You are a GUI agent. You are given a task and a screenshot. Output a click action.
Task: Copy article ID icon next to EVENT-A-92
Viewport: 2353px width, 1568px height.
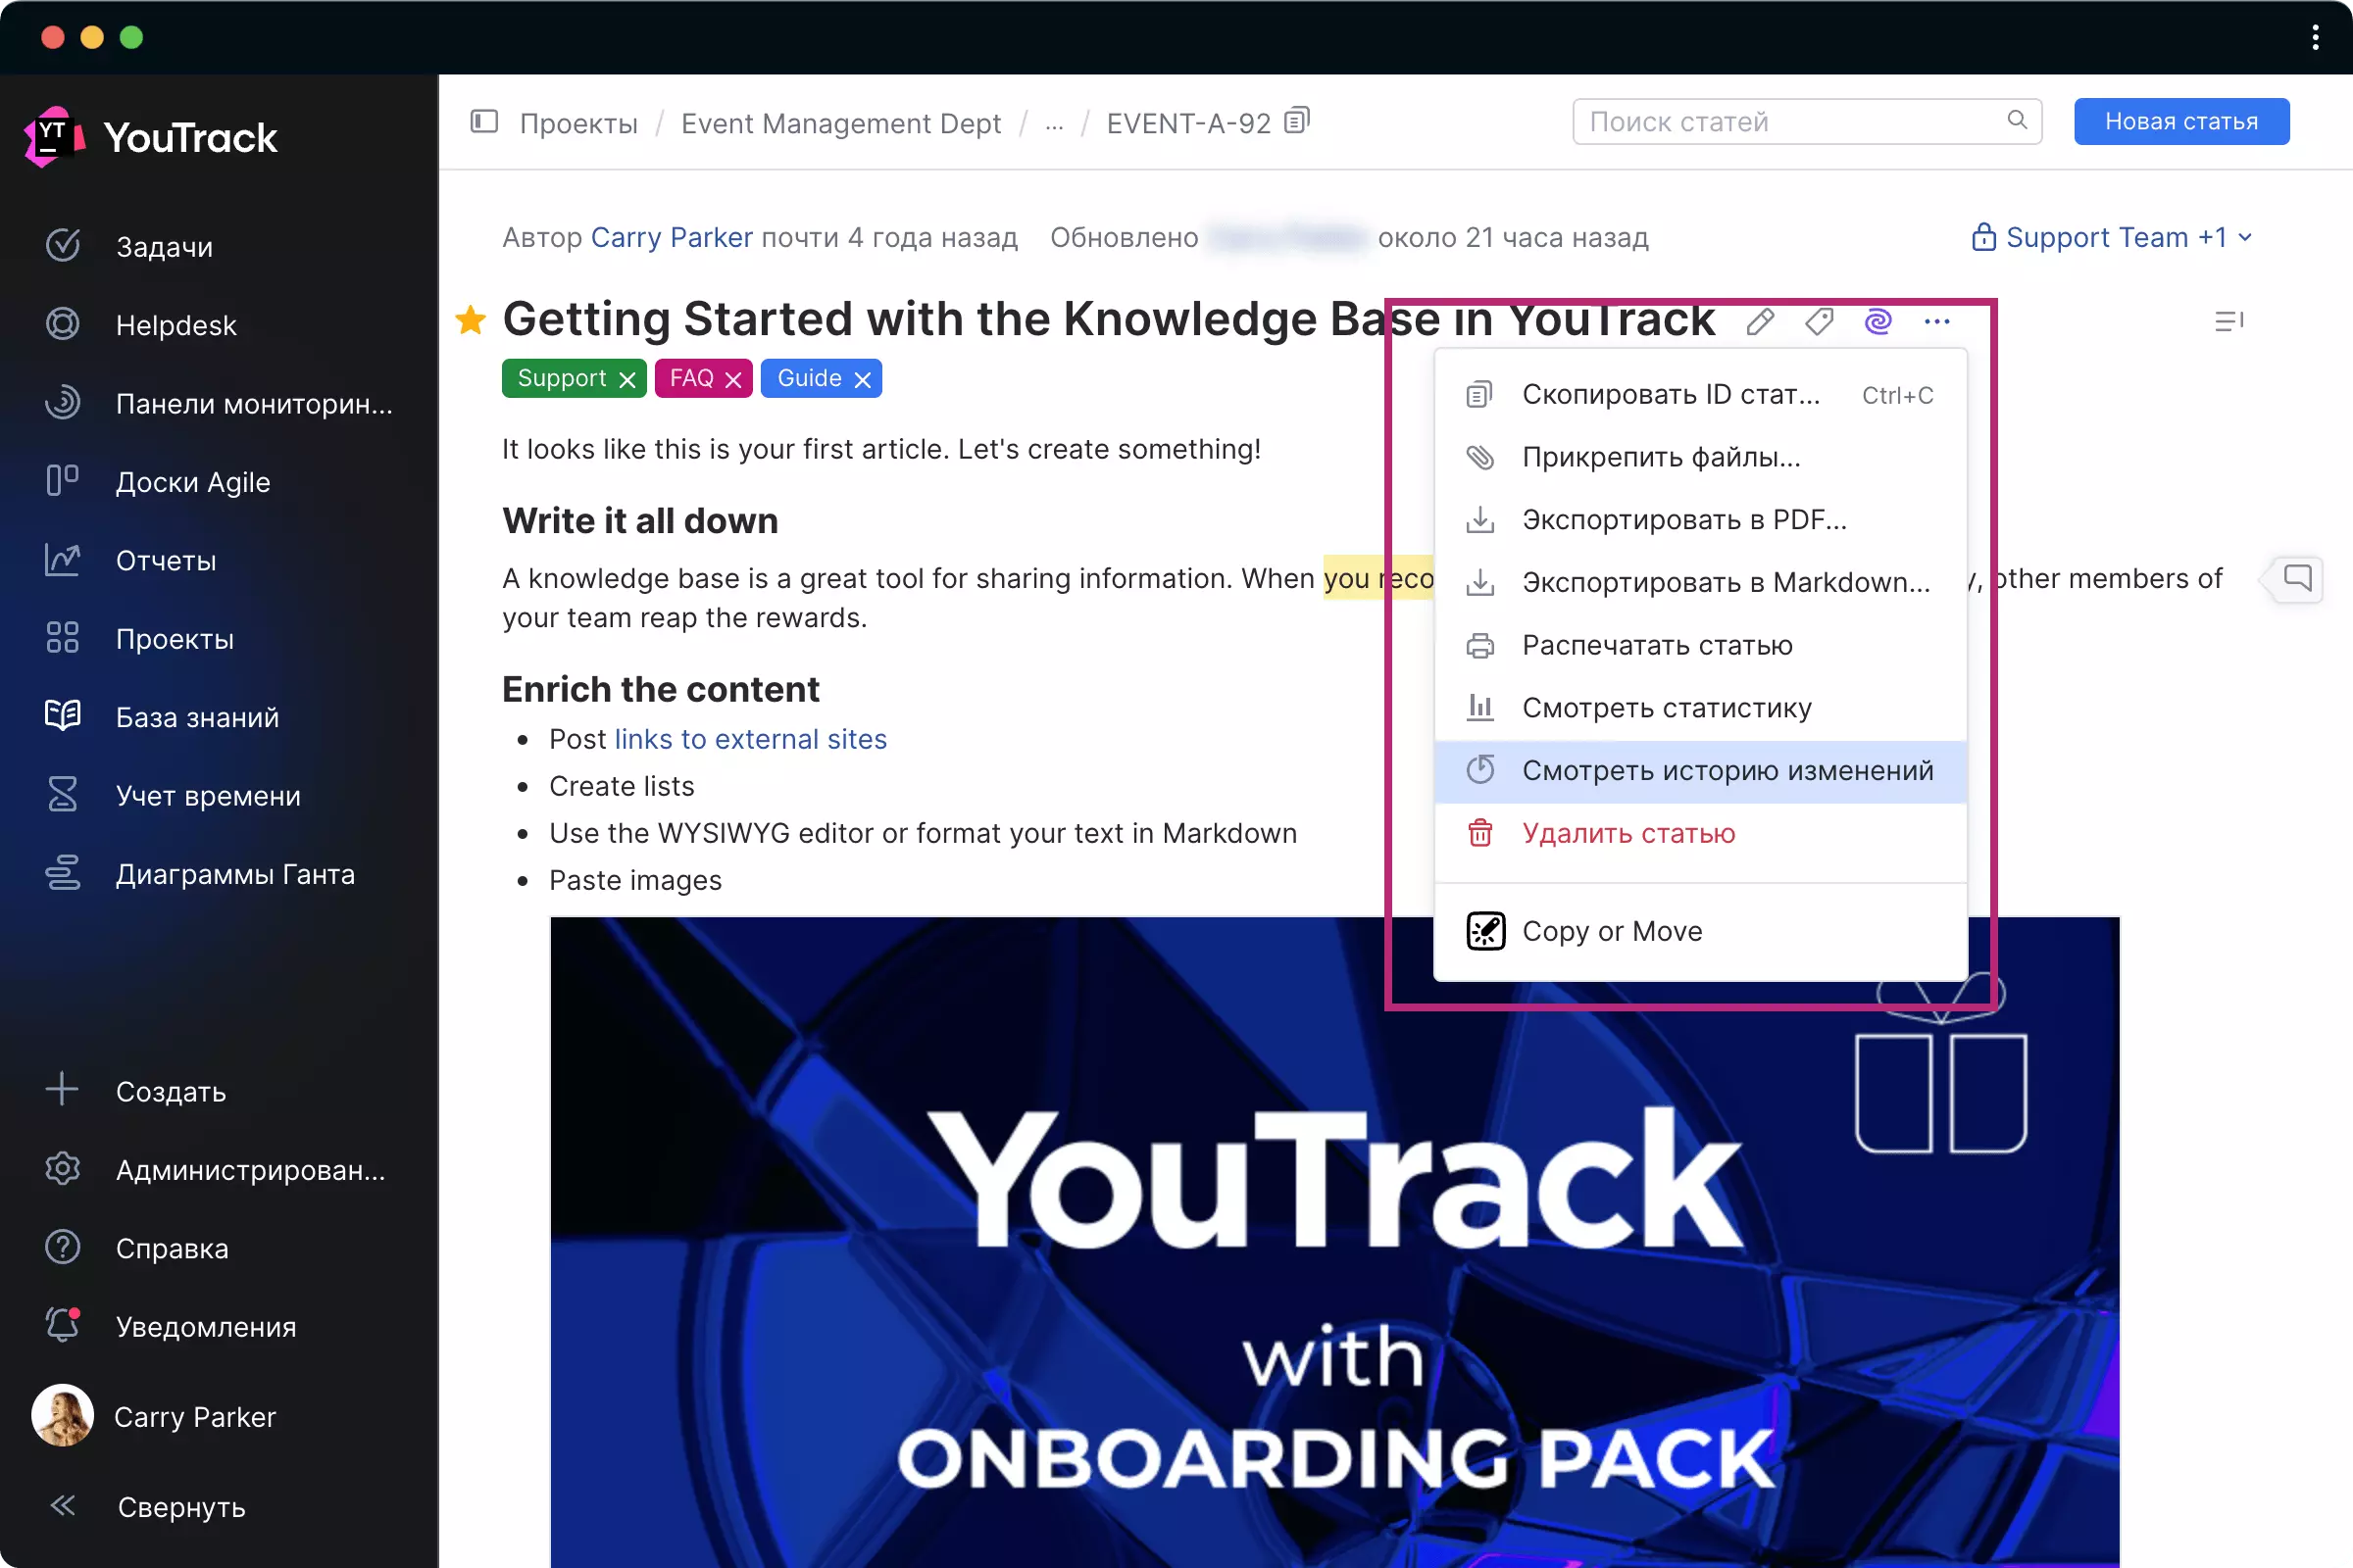(1296, 121)
